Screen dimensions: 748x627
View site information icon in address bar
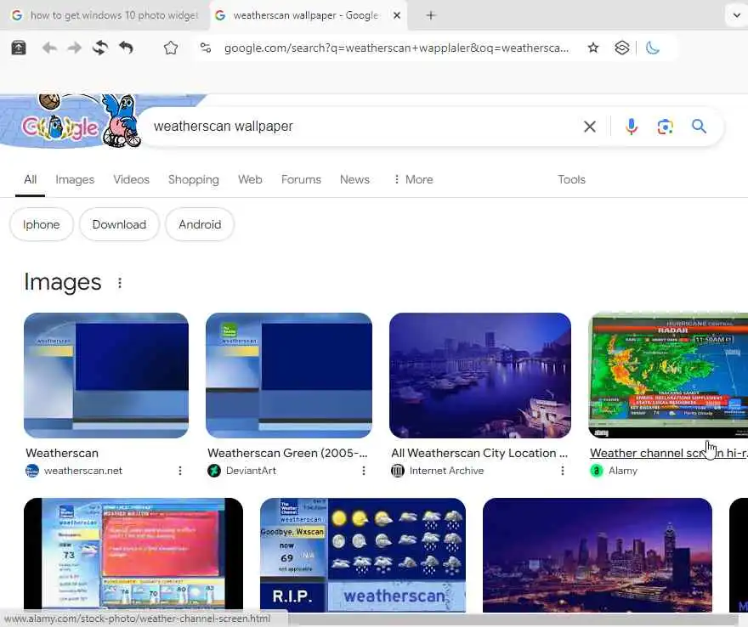[206, 48]
